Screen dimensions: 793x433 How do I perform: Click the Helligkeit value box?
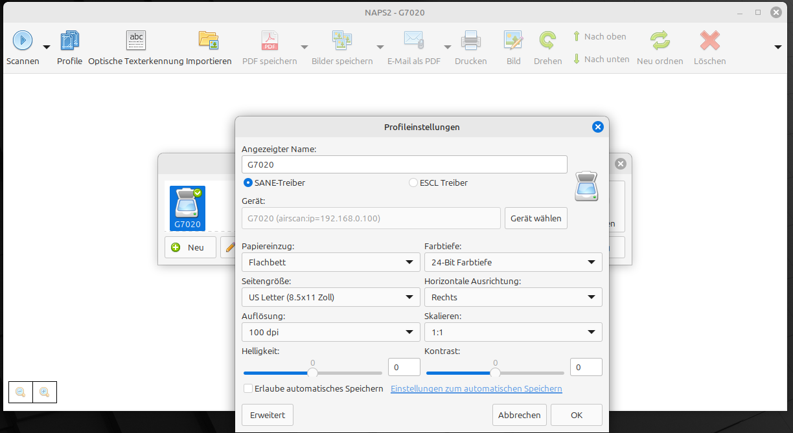point(404,367)
